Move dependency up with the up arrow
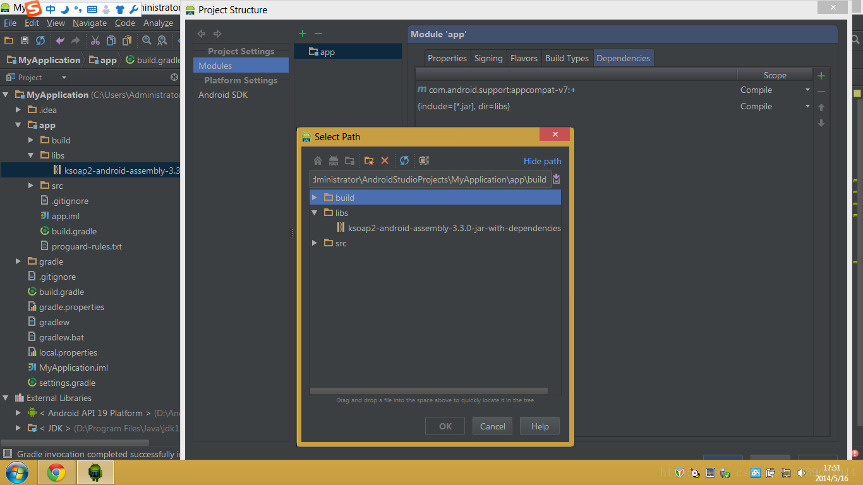863x485 pixels. pos(821,107)
